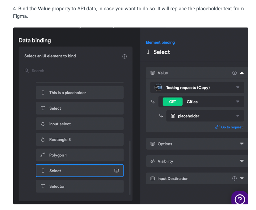This screenshot has height=210, width=256.
Task: Click the vector path icon on Polygon 1 row
Action: pos(43,155)
